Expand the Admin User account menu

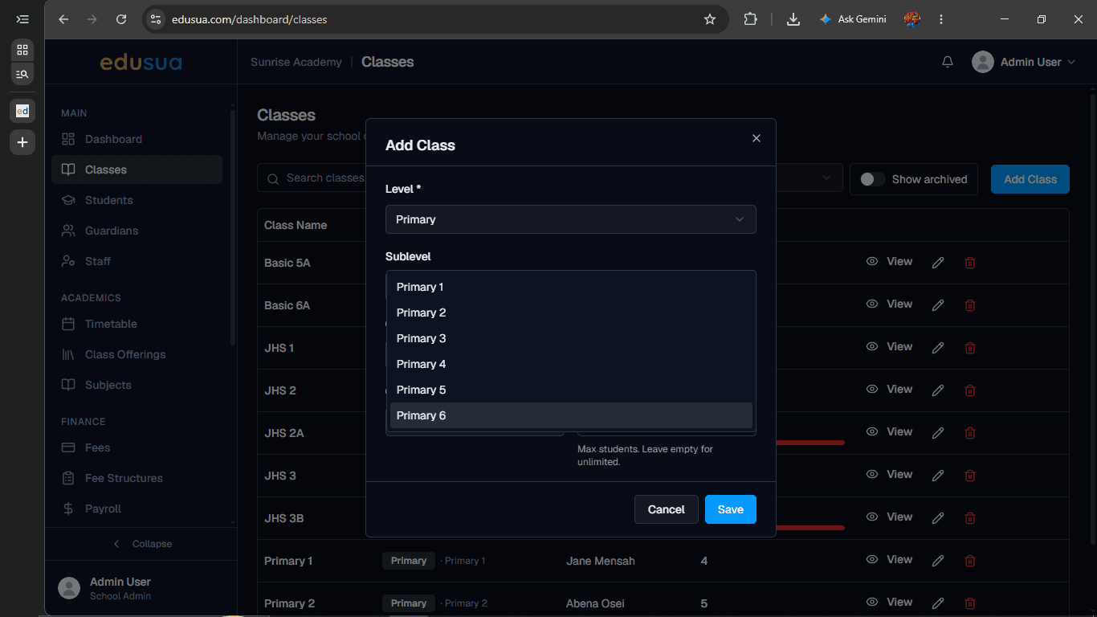1024,62
